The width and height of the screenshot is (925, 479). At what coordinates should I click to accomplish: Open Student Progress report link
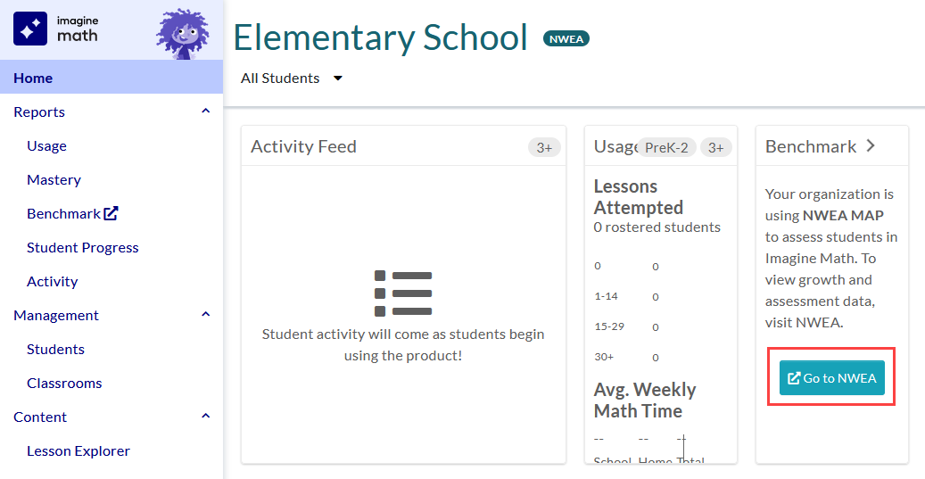click(82, 248)
